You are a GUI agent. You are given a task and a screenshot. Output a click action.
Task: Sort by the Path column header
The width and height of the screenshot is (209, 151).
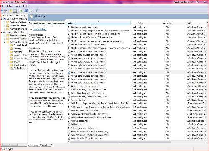pos(196,23)
